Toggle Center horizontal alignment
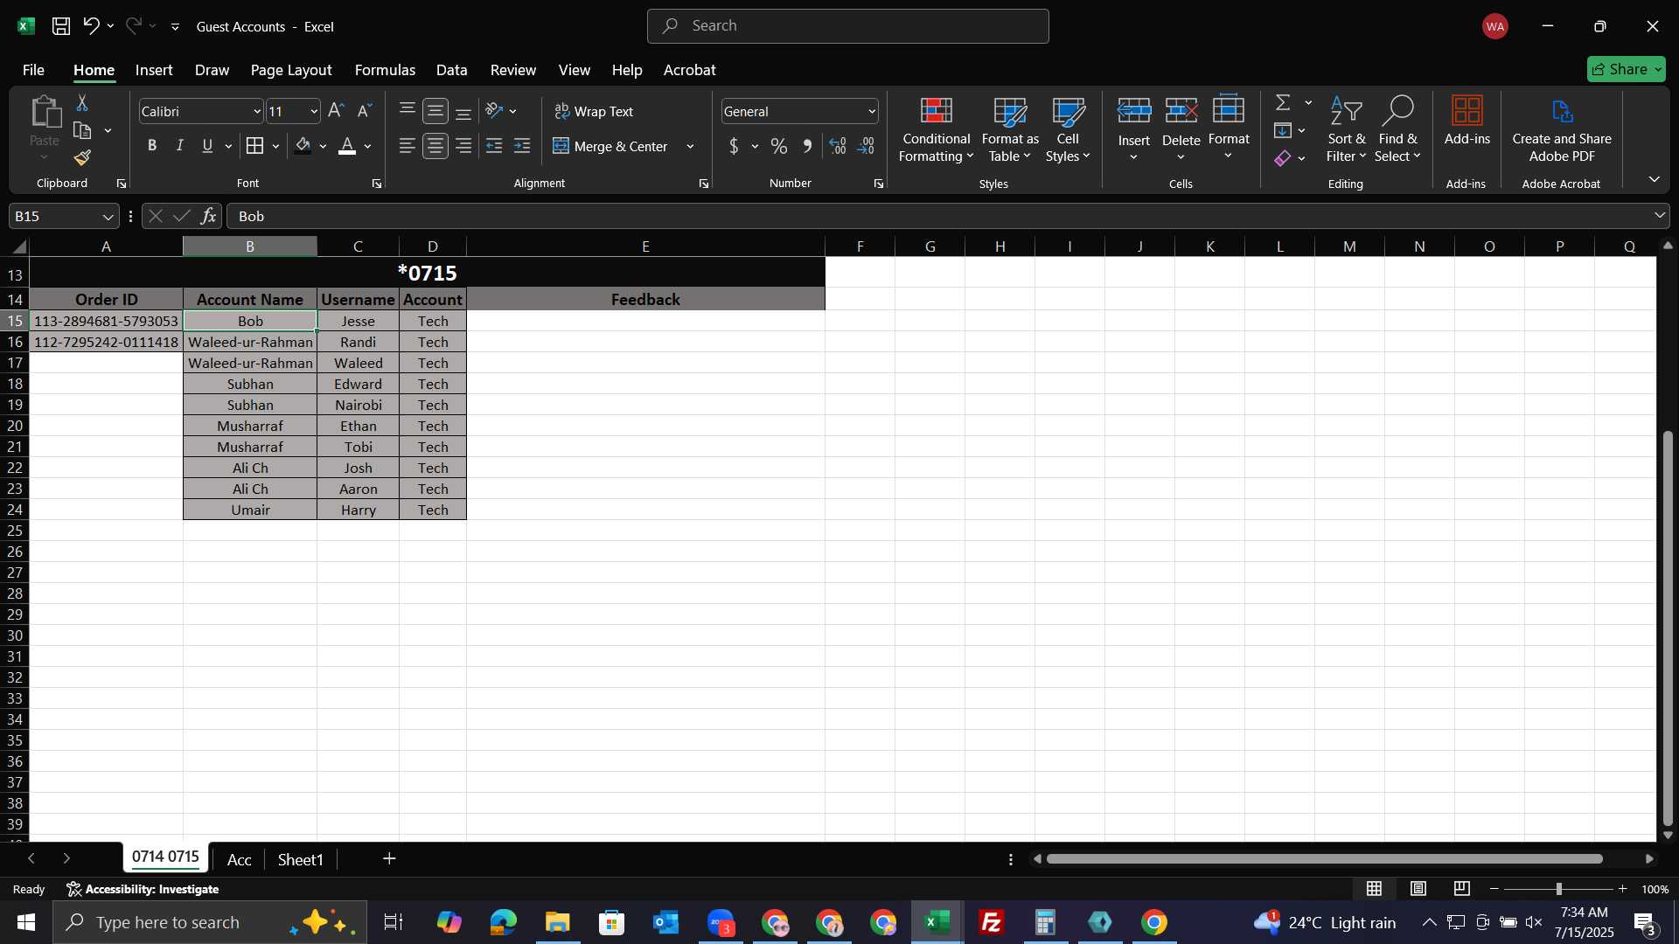The image size is (1679, 944). click(435, 146)
